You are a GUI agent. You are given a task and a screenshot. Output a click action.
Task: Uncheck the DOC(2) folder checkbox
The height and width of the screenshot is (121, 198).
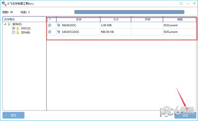pyautogui.click(x=14, y=28)
